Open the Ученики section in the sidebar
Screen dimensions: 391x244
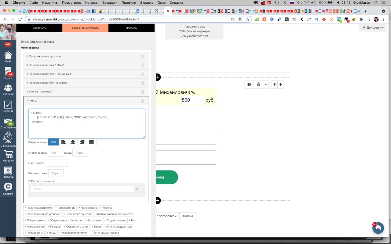click(x=8, y=90)
